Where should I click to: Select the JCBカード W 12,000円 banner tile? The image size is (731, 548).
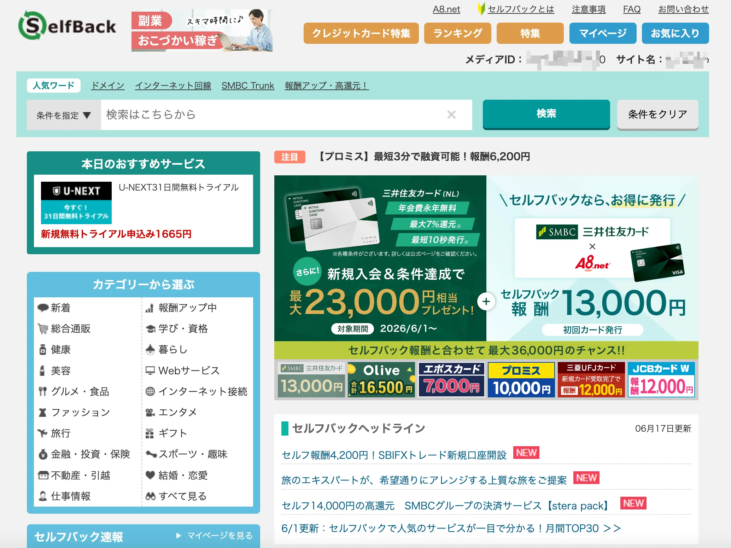point(661,380)
